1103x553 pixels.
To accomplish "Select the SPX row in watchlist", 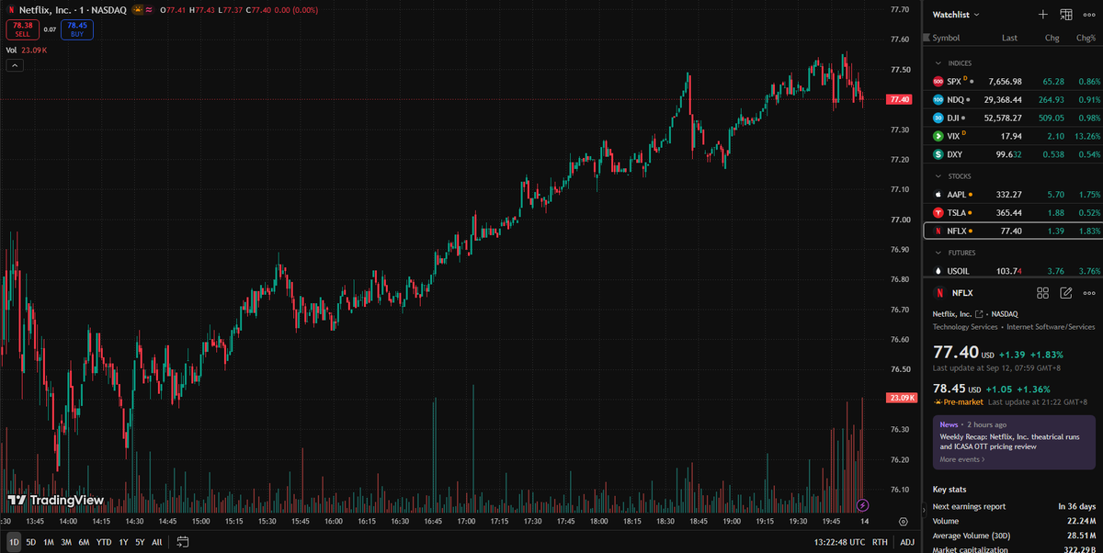I will click(x=1013, y=81).
